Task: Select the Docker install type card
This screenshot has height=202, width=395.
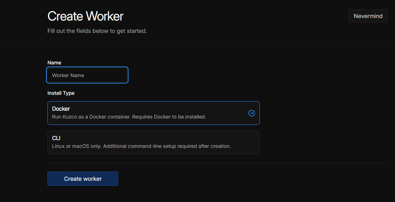Action: point(153,113)
